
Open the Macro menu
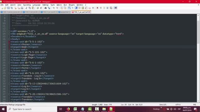pyautogui.click(x=59, y=5)
